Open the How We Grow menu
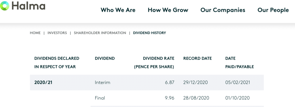Screen dimensions: 295x107 coord(168,10)
